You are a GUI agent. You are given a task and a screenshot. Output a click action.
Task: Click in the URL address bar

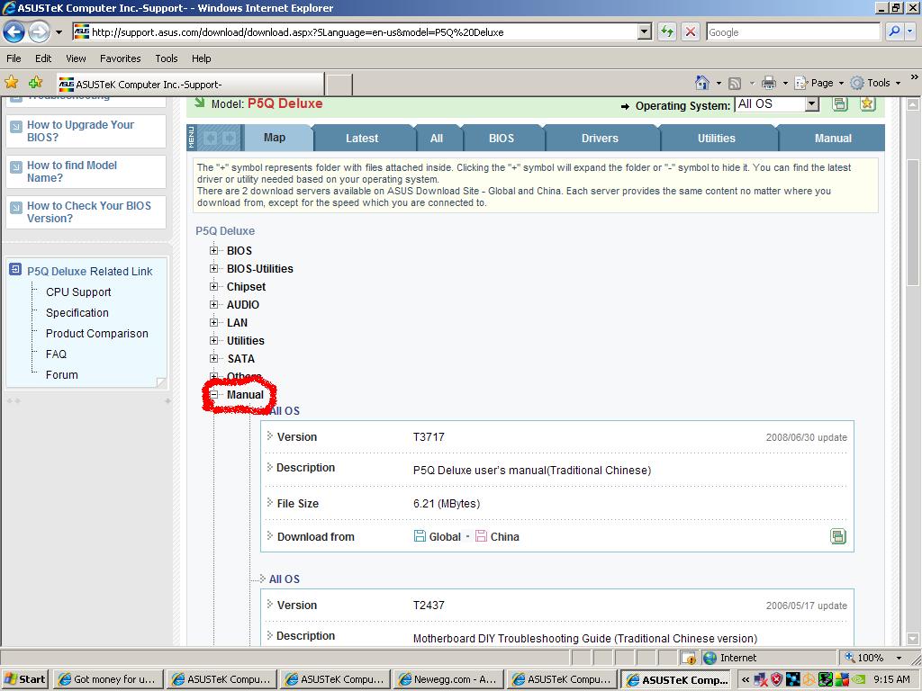pyautogui.click(x=364, y=32)
